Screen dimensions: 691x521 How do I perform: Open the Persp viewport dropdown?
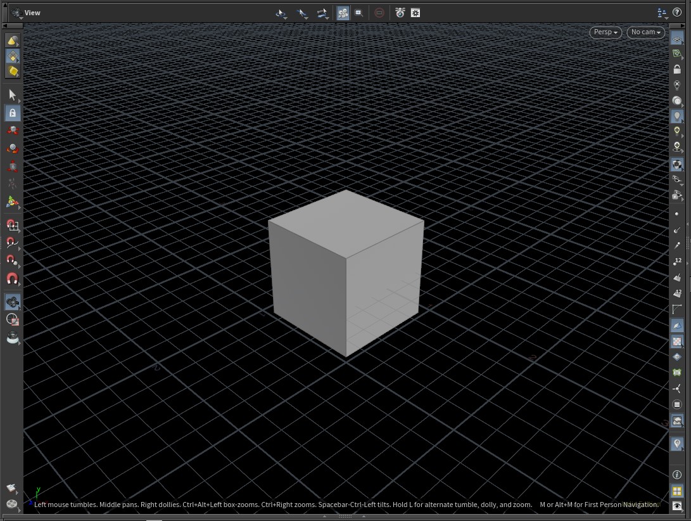[x=605, y=32]
